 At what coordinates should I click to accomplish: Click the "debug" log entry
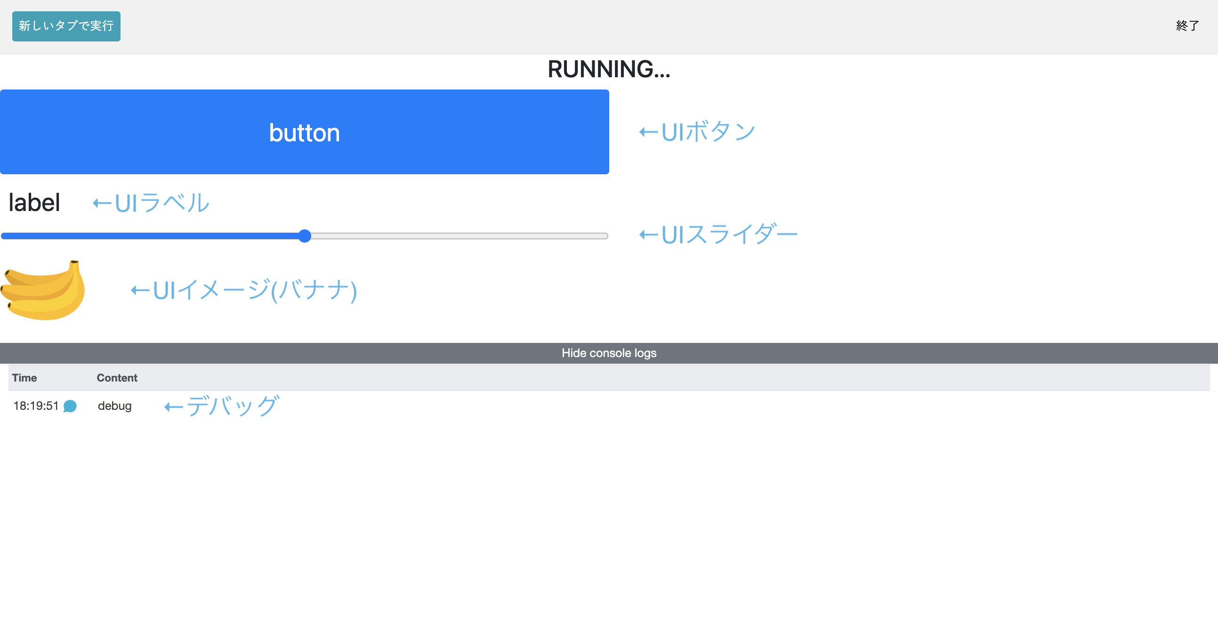point(114,406)
